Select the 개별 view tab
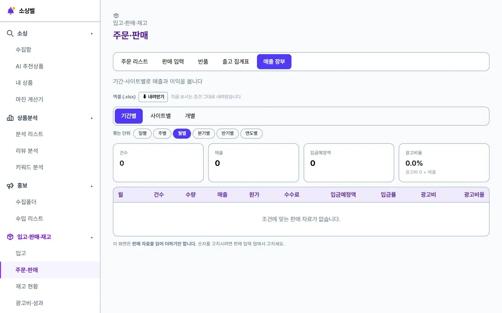Screen dimensions: 502x313 pyautogui.click(x=190, y=116)
